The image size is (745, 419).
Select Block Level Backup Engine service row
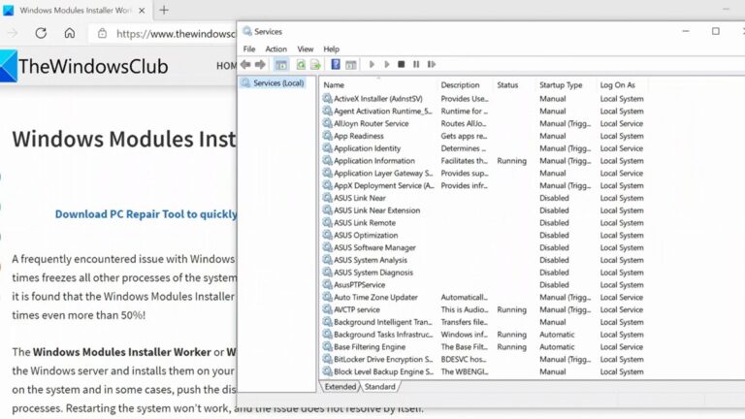point(483,371)
